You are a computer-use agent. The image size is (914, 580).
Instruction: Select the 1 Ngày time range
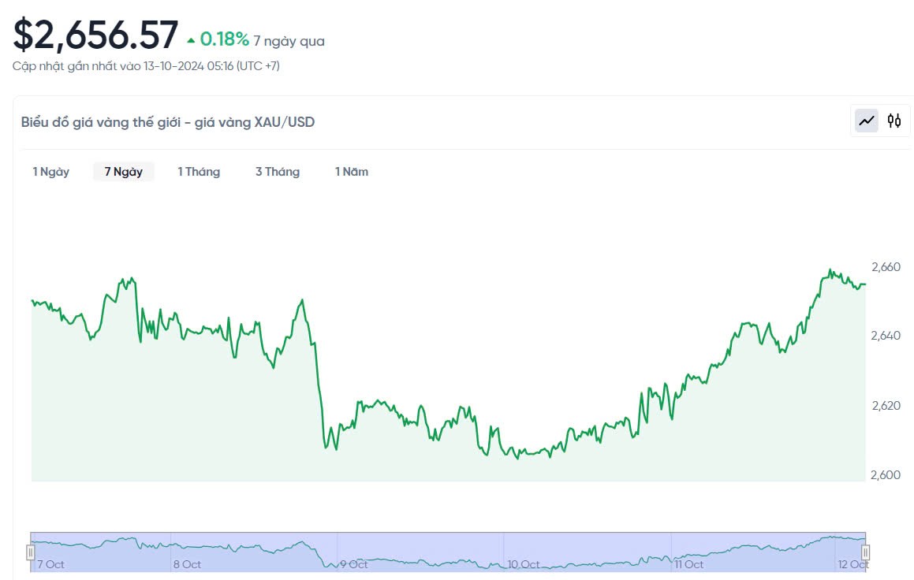(50, 172)
